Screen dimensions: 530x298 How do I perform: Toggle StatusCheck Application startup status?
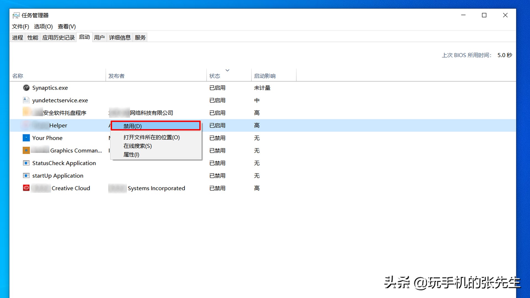63,163
